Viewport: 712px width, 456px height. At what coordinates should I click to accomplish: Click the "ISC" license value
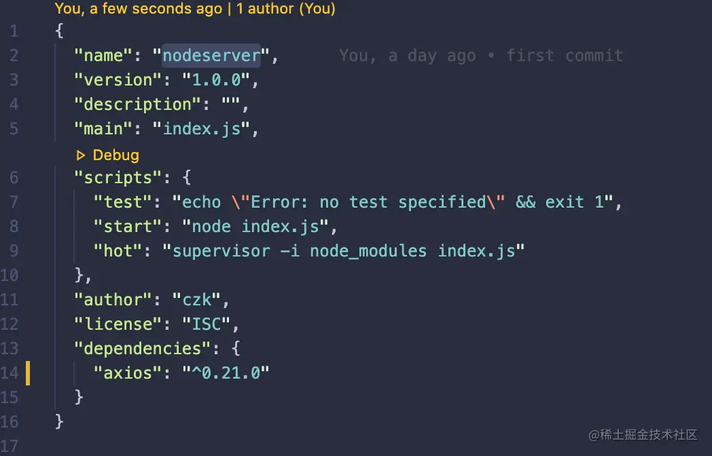pos(207,324)
